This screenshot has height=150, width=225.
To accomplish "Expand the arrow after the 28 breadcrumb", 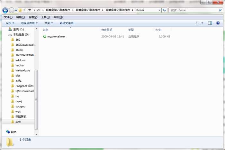I will pos(43,10).
